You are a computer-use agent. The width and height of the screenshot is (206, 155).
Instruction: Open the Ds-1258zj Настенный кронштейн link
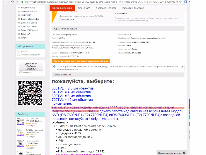tap(34, 131)
